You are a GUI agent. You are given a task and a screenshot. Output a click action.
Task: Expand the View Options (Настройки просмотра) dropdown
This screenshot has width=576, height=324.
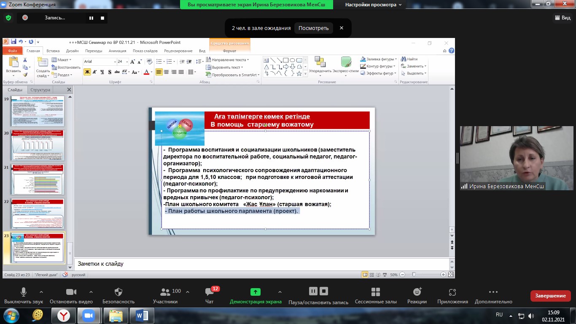(x=374, y=5)
